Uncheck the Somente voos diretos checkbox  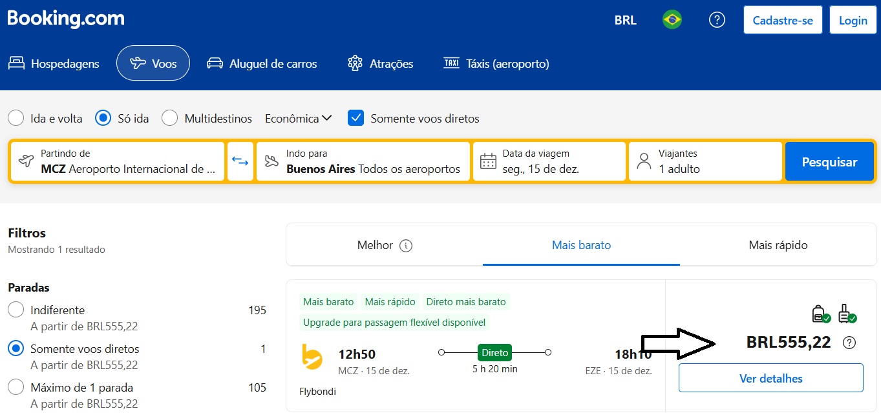tap(356, 118)
